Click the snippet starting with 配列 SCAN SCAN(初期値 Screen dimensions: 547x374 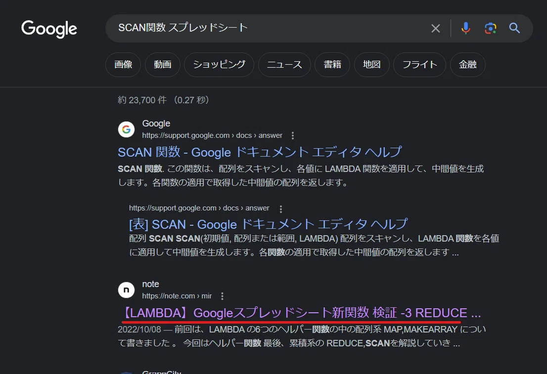click(x=314, y=246)
